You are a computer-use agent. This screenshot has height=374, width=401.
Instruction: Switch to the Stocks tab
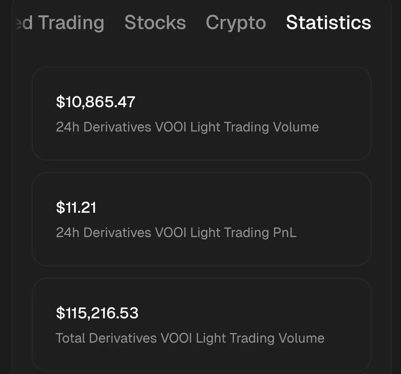tap(155, 23)
